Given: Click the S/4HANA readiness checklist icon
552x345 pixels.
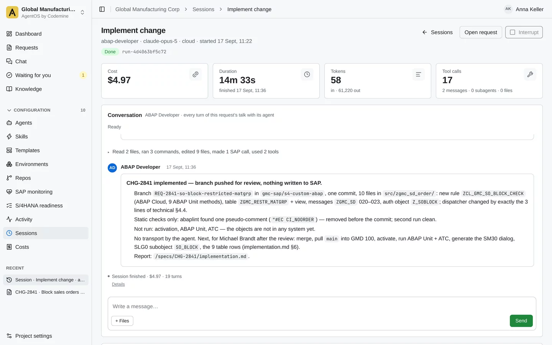Looking at the screenshot, I should tap(9, 205).
